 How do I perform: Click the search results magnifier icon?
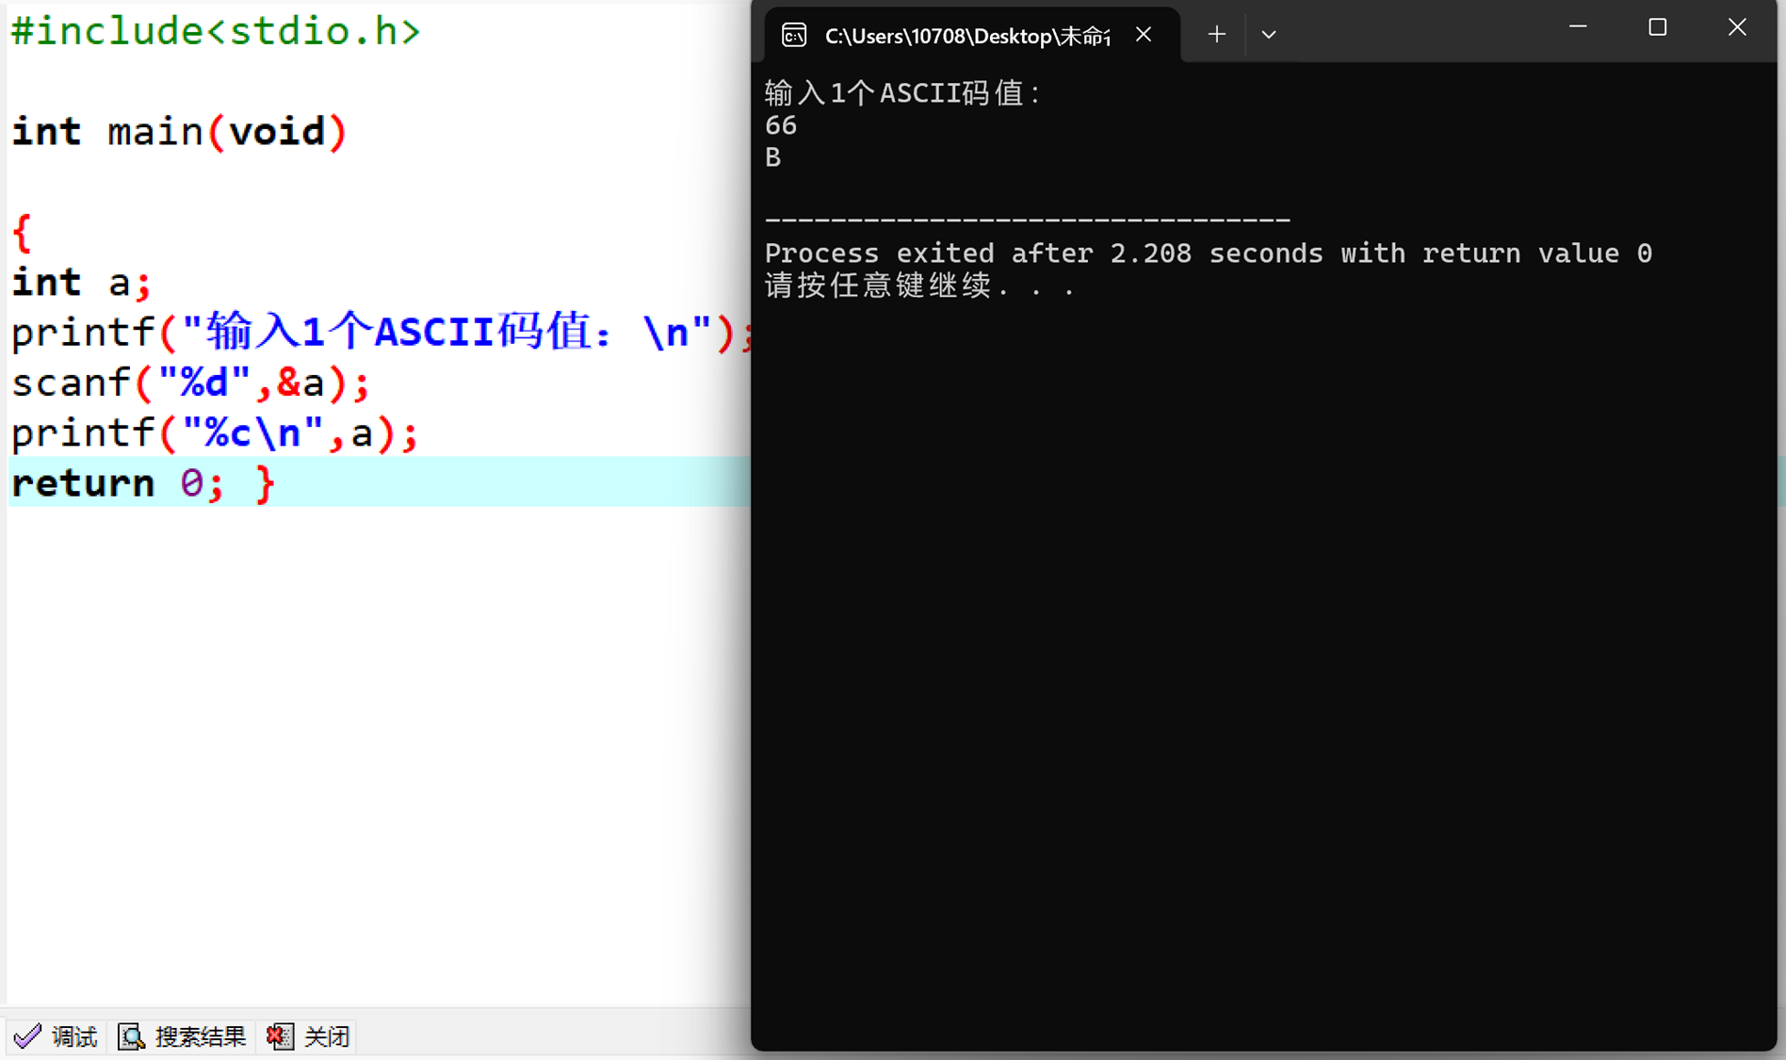coord(131,1036)
